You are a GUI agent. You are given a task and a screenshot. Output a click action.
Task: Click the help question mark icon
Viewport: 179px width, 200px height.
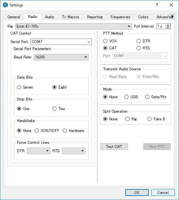point(157,5)
